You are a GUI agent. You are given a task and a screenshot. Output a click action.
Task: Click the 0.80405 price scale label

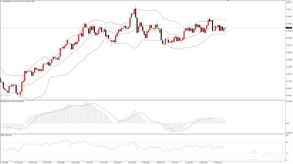289,2
